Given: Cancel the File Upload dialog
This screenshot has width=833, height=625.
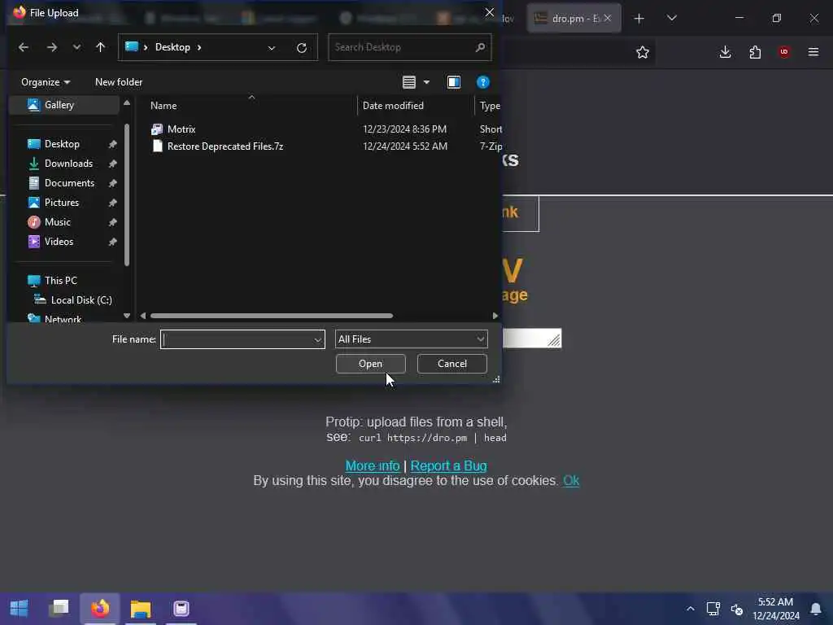Looking at the screenshot, I should coord(452,364).
